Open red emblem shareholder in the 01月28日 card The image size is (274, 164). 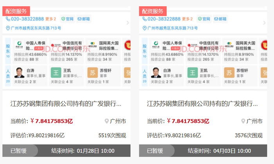(128, 45)
